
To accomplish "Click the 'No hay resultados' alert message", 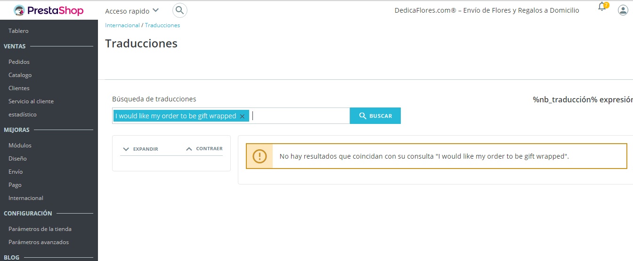I will [424, 156].
